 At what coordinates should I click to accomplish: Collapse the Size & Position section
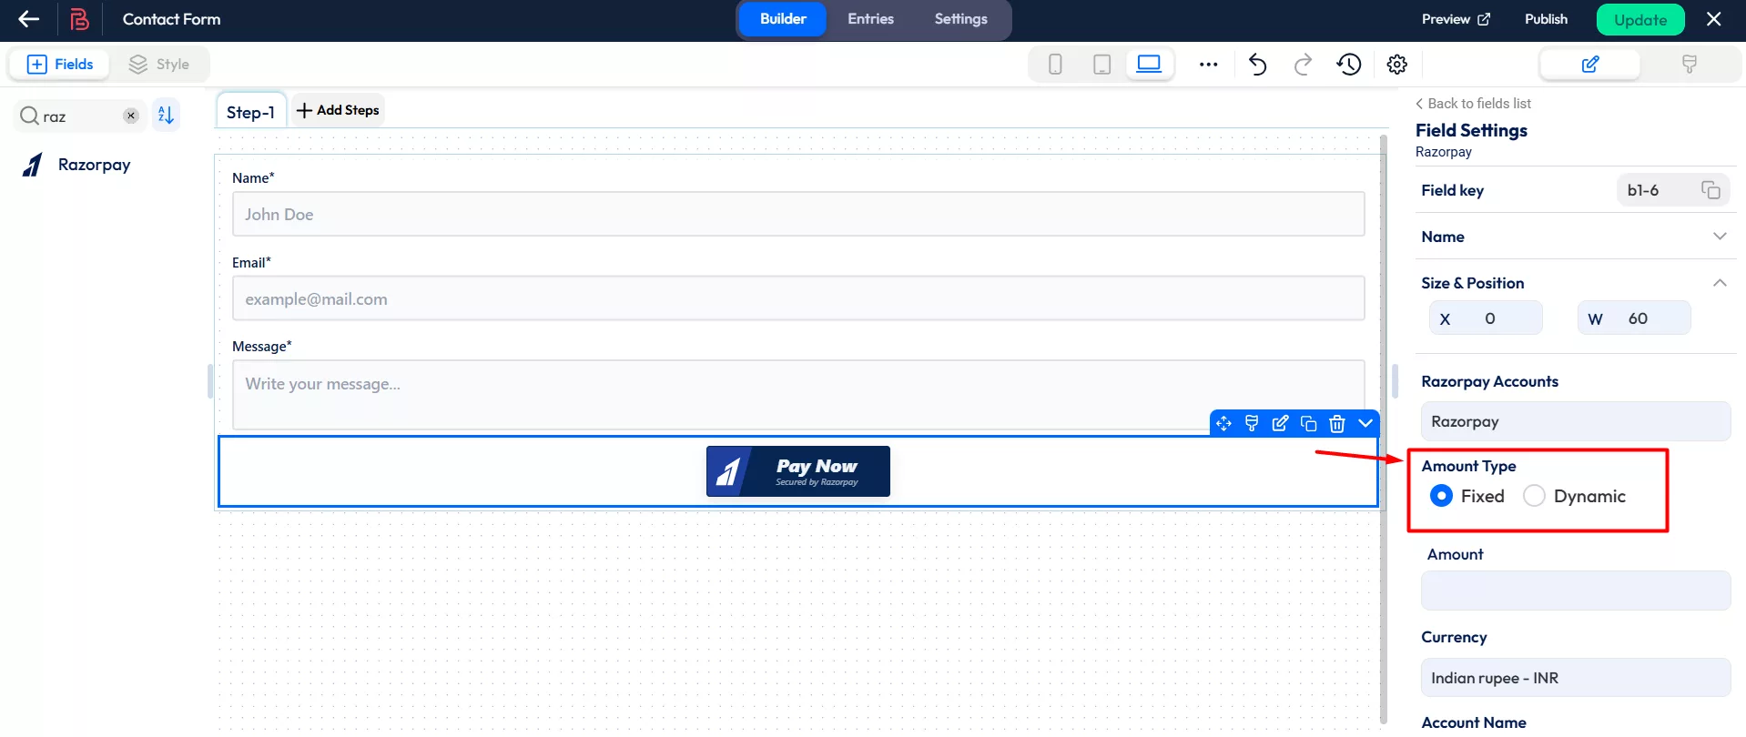pos(1719,283)
